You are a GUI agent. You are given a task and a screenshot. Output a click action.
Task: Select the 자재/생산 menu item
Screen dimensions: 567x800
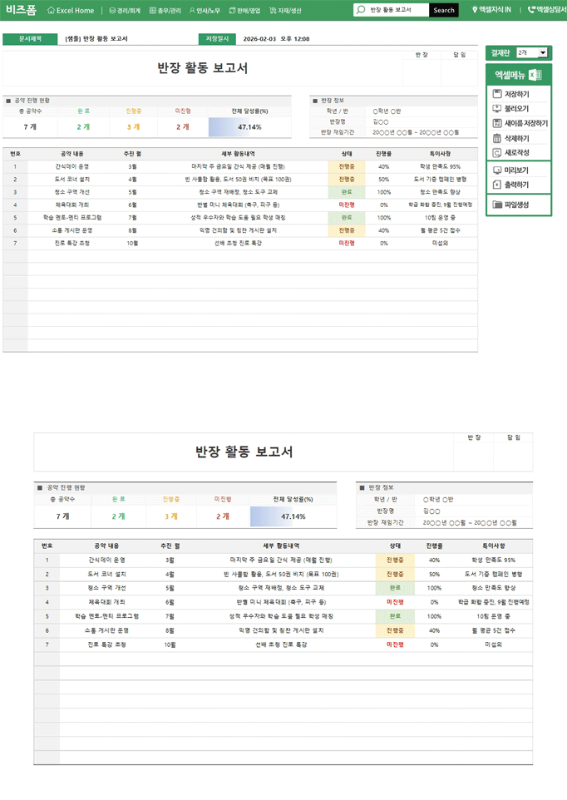pos(285,11)
